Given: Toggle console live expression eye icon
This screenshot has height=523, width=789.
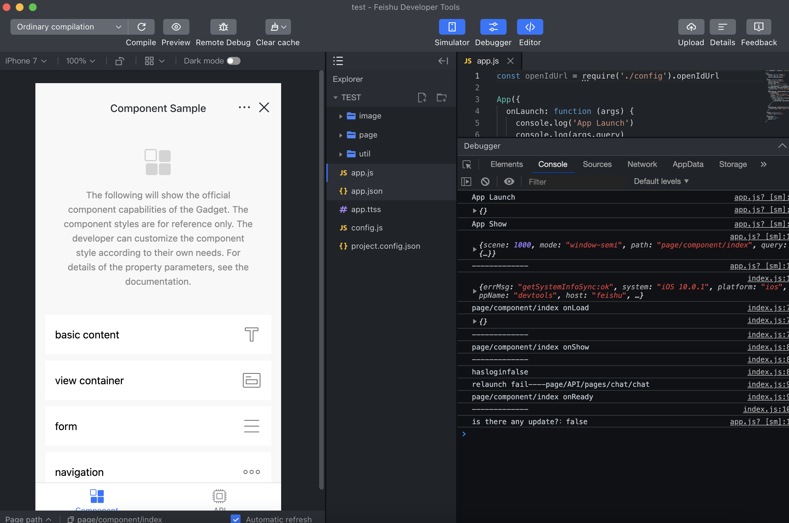Looking at the screenshot, I should pyautogui.click(x=509, y=181).
